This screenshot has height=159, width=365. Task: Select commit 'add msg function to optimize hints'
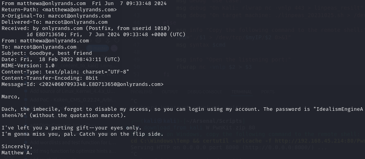pos(72,151)
